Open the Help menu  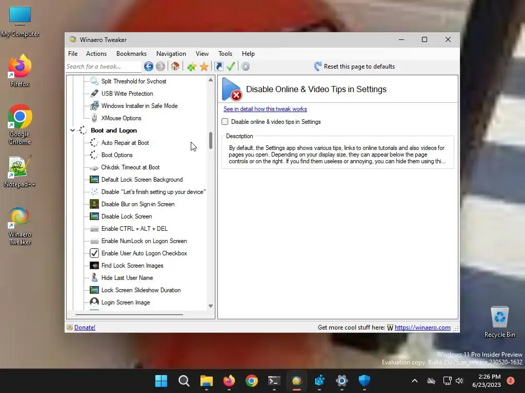pyautogui.click(x=248, y=53)
